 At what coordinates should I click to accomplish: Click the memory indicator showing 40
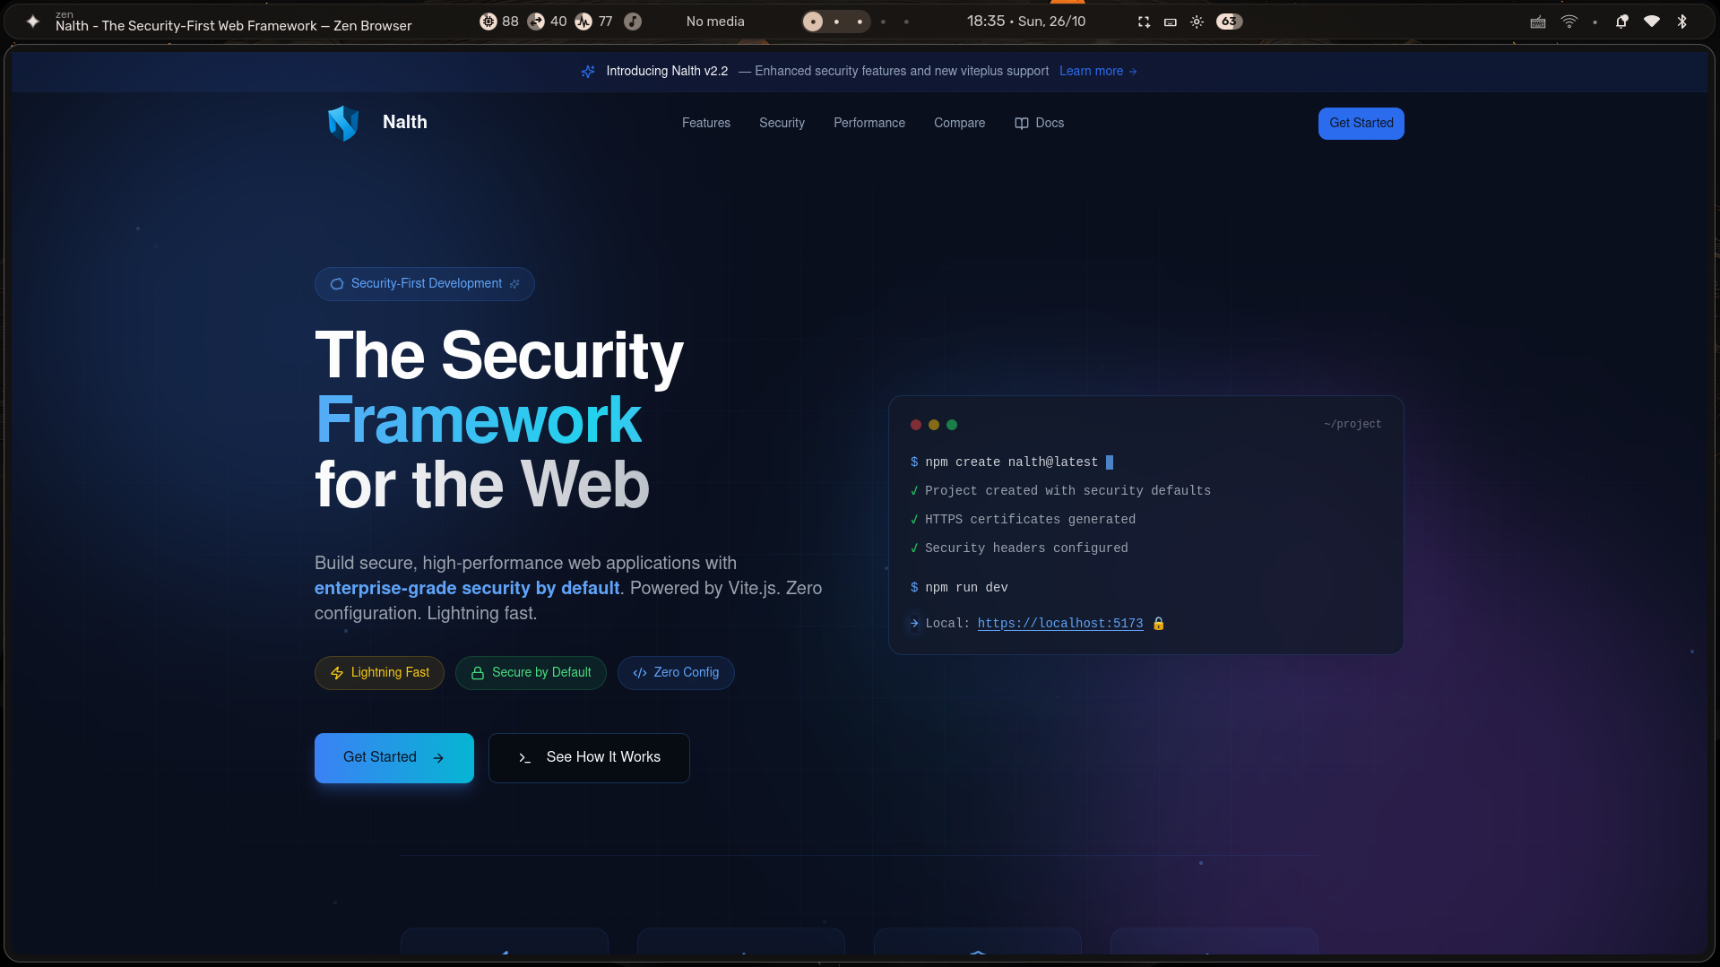tap(547, 22)
